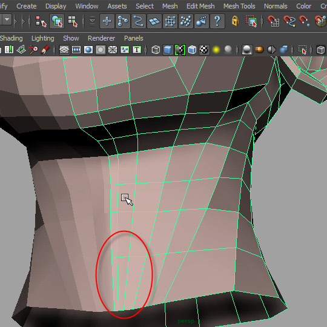Activate 2D pan/zoom tool icon

pos(33,50)
